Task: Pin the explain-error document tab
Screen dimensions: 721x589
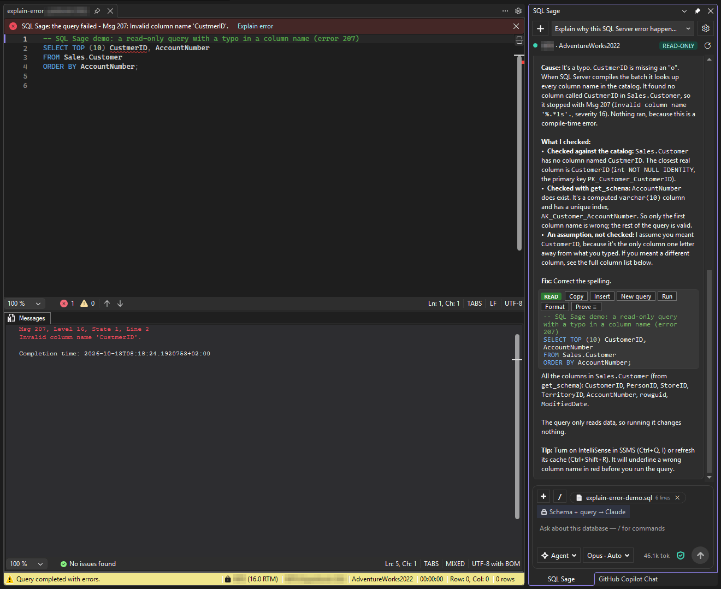Action: (x=97, y=11)
